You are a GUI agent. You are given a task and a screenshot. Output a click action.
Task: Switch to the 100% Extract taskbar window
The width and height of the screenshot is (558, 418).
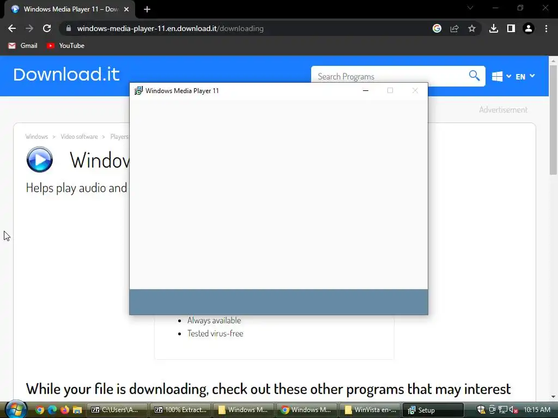point(180,410)
